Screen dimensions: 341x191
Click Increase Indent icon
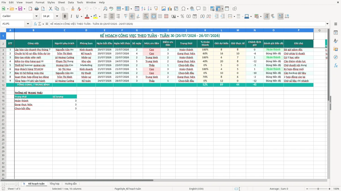(217, 16)
